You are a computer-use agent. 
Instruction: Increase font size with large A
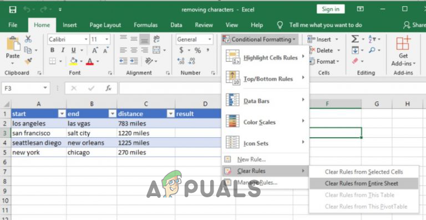(94, 51)
